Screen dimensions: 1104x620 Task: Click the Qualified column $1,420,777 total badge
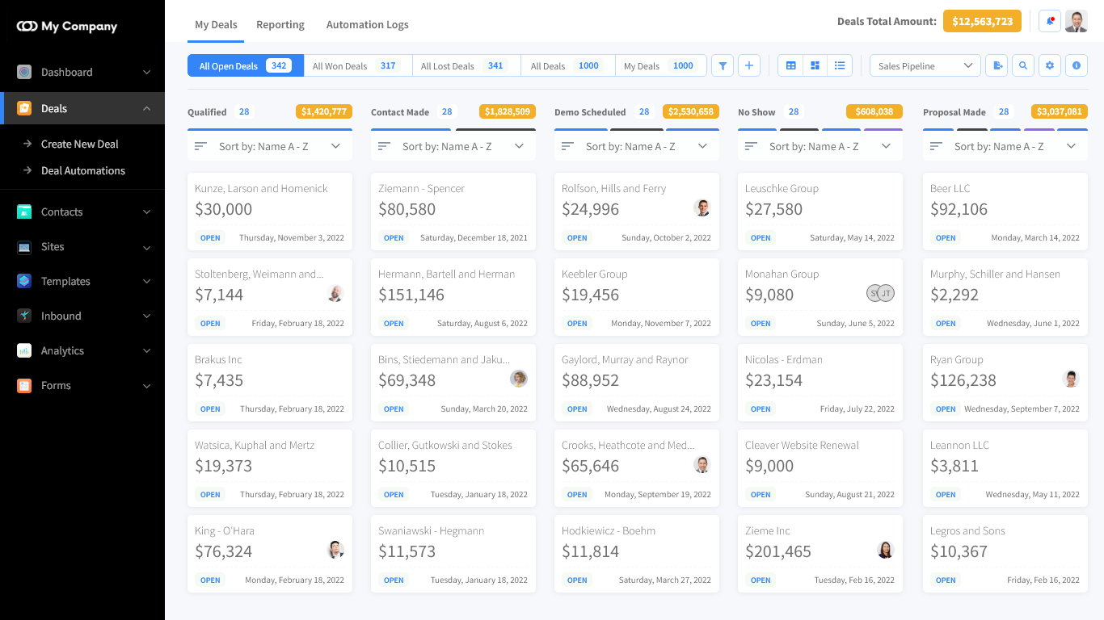click(323, 111)
